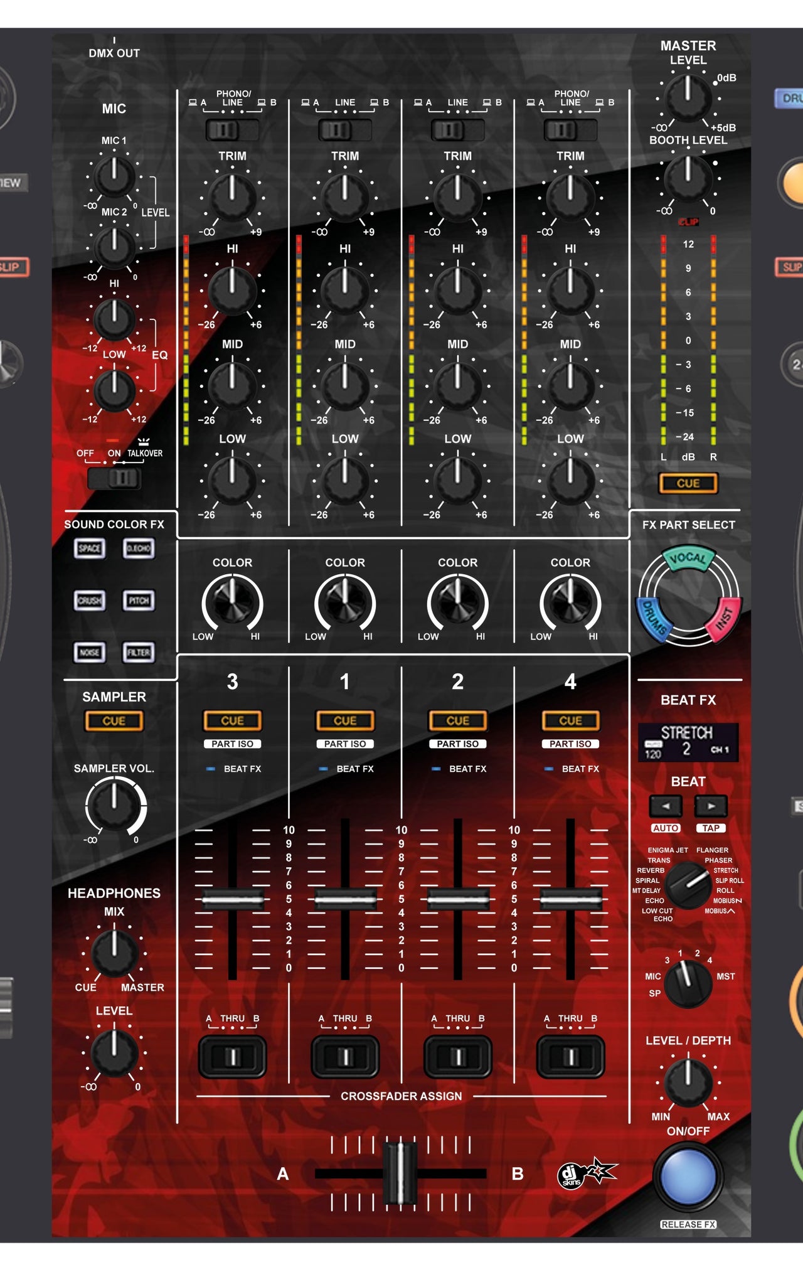Viewport: 803px width, 1277px height.
Task: Click channel 4 LOW EQ knob
Action: point(570,481)
